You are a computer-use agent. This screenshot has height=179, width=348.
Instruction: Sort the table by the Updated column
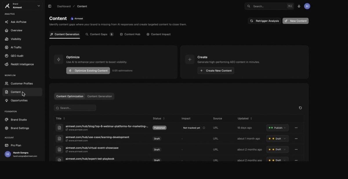pos(245,118)
